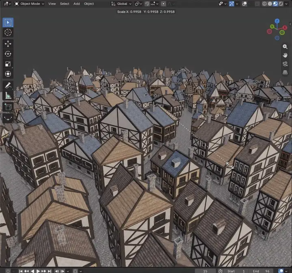Toggle camera view with camera icon

pyautogui.click(x=285, y=64)
